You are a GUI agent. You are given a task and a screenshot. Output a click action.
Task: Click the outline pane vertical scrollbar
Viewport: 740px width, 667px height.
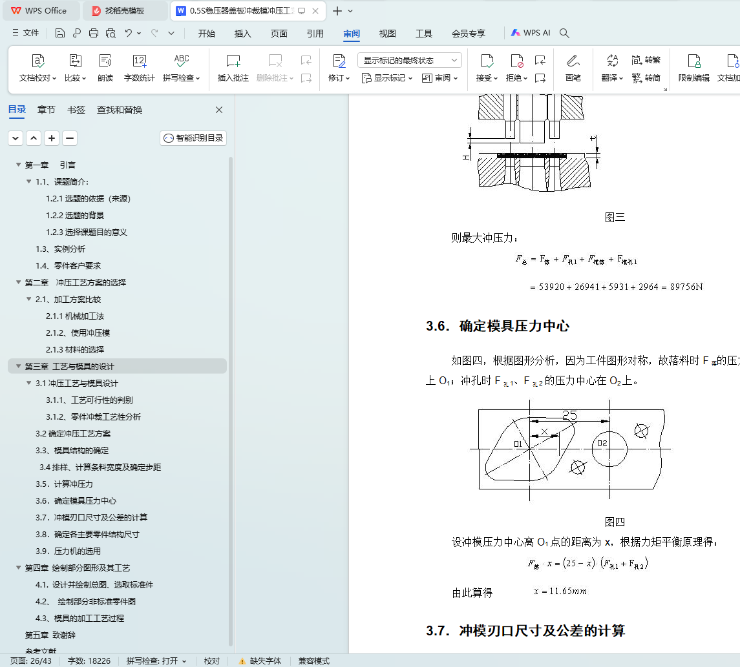tap(231, 401)
